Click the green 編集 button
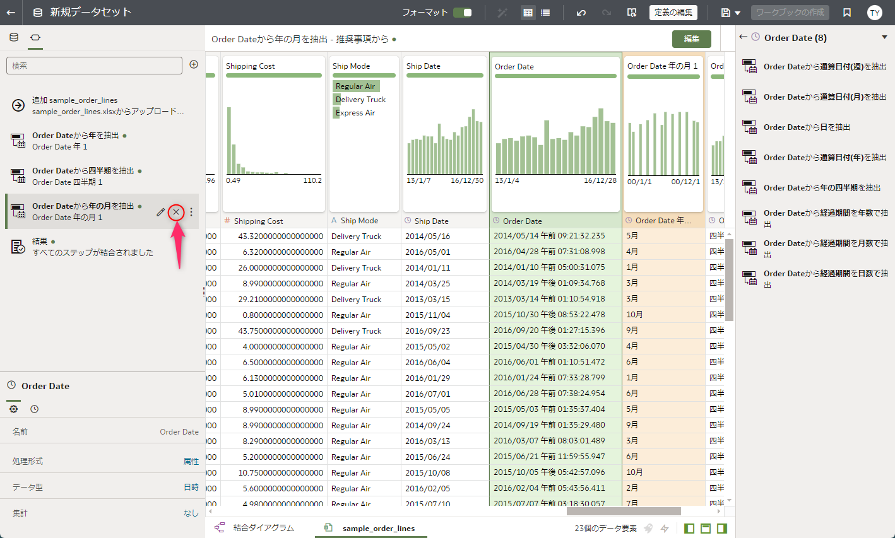Viewport: 895px width, 538px height. pos(692,39)
